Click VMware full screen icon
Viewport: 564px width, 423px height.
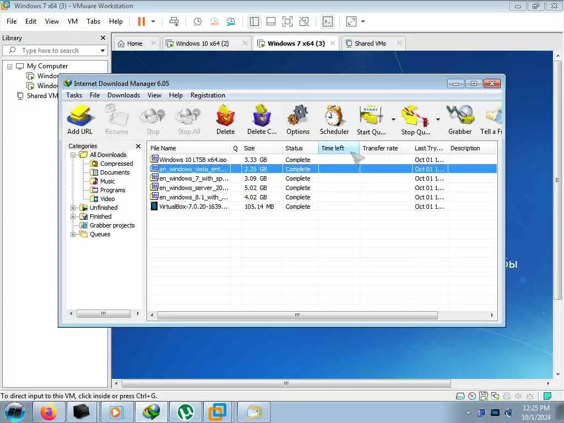pyautogui.click(x=287, y=21)
